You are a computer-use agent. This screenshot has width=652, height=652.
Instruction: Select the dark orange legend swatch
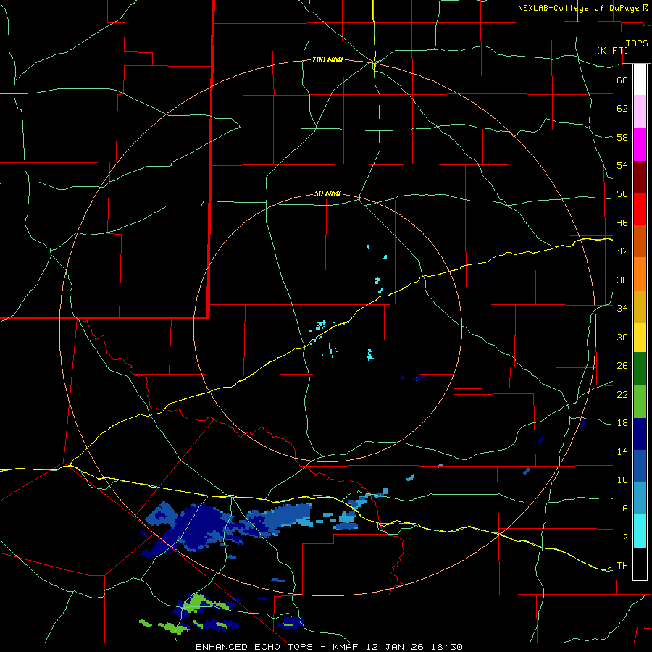[x=640, y=241]
